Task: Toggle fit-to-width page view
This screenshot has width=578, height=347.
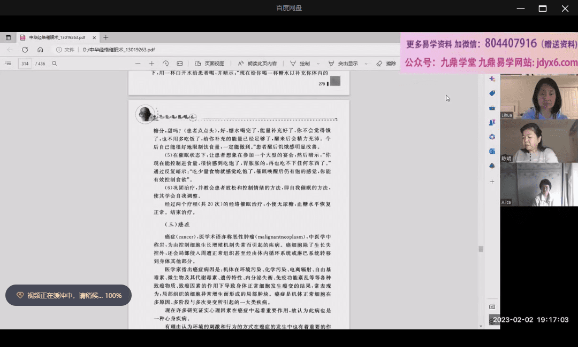Action: 180,64
